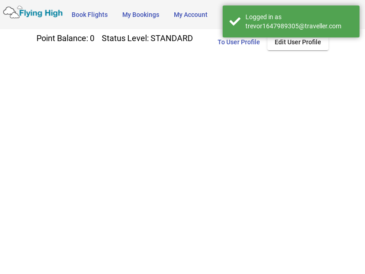Click the cloud icon in the logo
This screenshot has width=365, height=274.
pos(11,13)
